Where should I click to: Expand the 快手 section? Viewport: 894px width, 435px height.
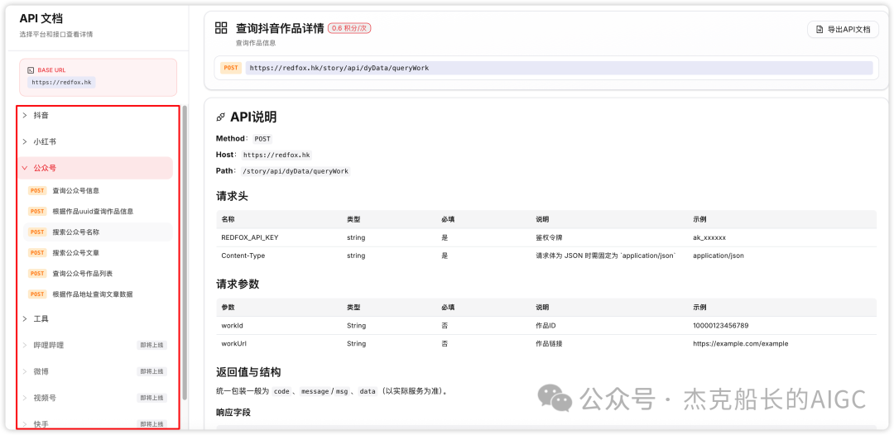click(95, 423)
